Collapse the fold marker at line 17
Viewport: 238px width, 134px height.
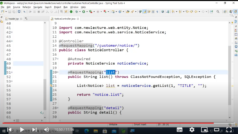click(58, 59)
